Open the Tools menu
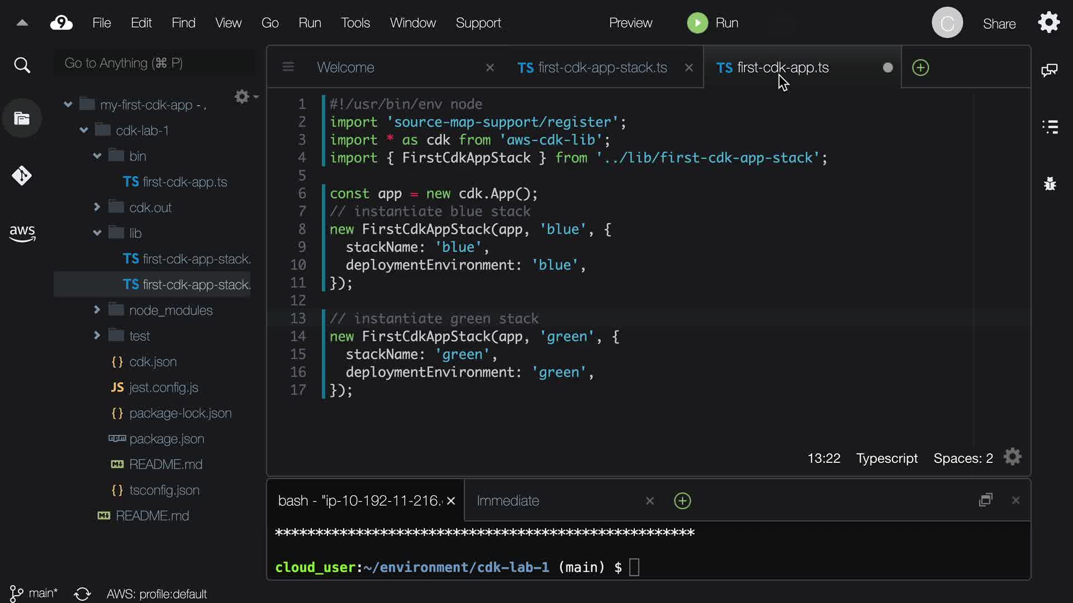Image resolution: width=1073 pixels, height=603 pixels. (x=355, y=23)
